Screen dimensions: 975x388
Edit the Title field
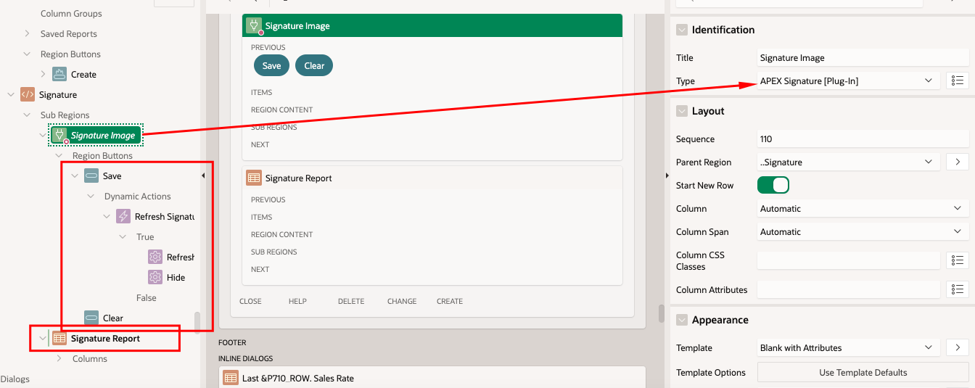tap(863, 57)
